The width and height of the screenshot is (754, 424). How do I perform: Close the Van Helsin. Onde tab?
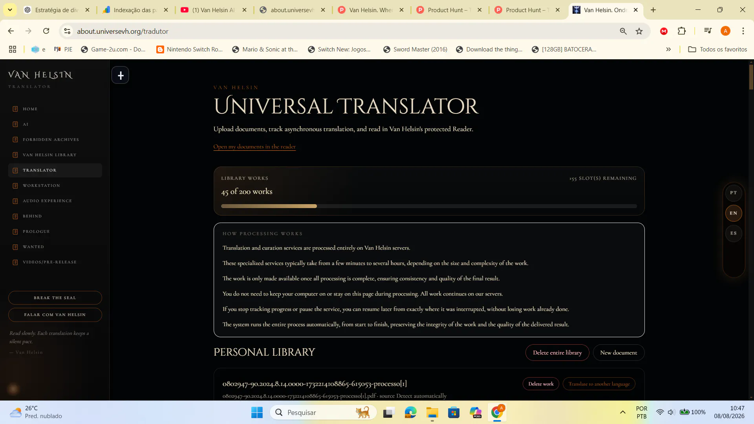click(x=636, y=10)
